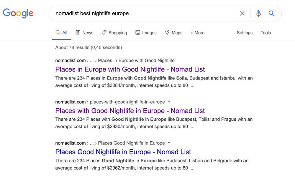Expand the More menu
295x179 pixels.
[x=198, y=33]
